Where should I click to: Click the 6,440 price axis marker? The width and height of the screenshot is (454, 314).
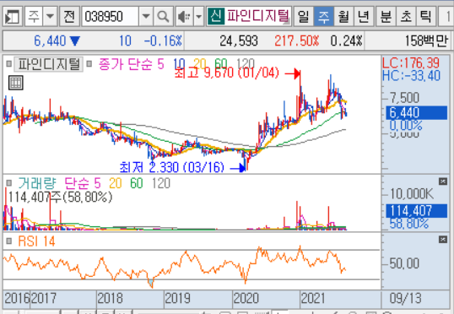(x=416, y=112)
